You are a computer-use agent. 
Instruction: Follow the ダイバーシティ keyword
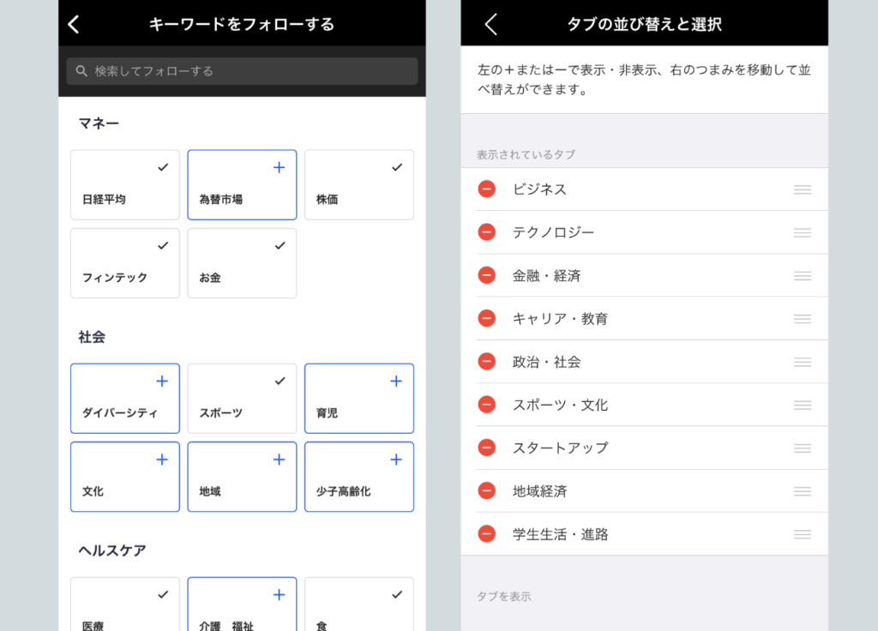[125, 399]
